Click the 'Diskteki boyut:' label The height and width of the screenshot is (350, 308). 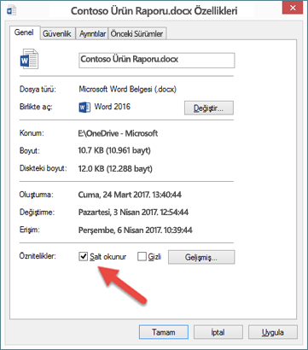(43, 168)
